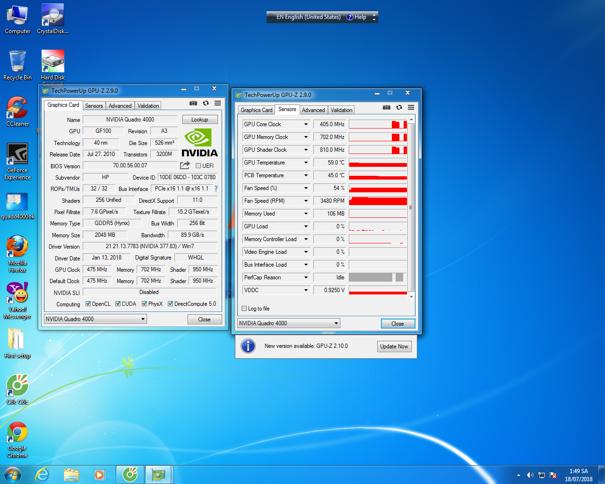Open the GPU selector in the Graphics Card window
This screenshot has width=605, height=484.
point(95,319)
